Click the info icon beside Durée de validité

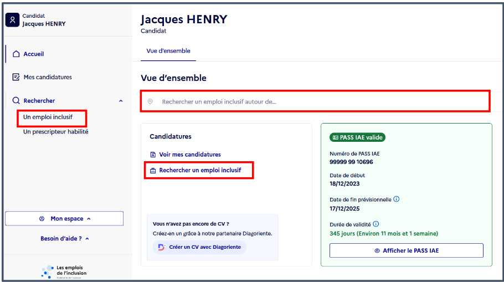(376, 224)
